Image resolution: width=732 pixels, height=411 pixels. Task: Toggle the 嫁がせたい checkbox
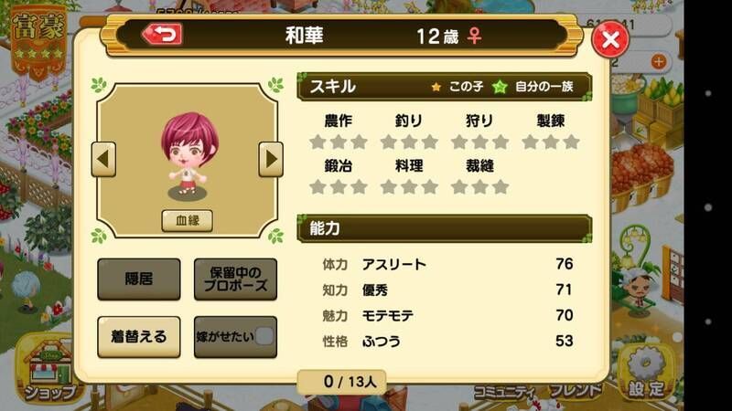[x=264, y=336]
